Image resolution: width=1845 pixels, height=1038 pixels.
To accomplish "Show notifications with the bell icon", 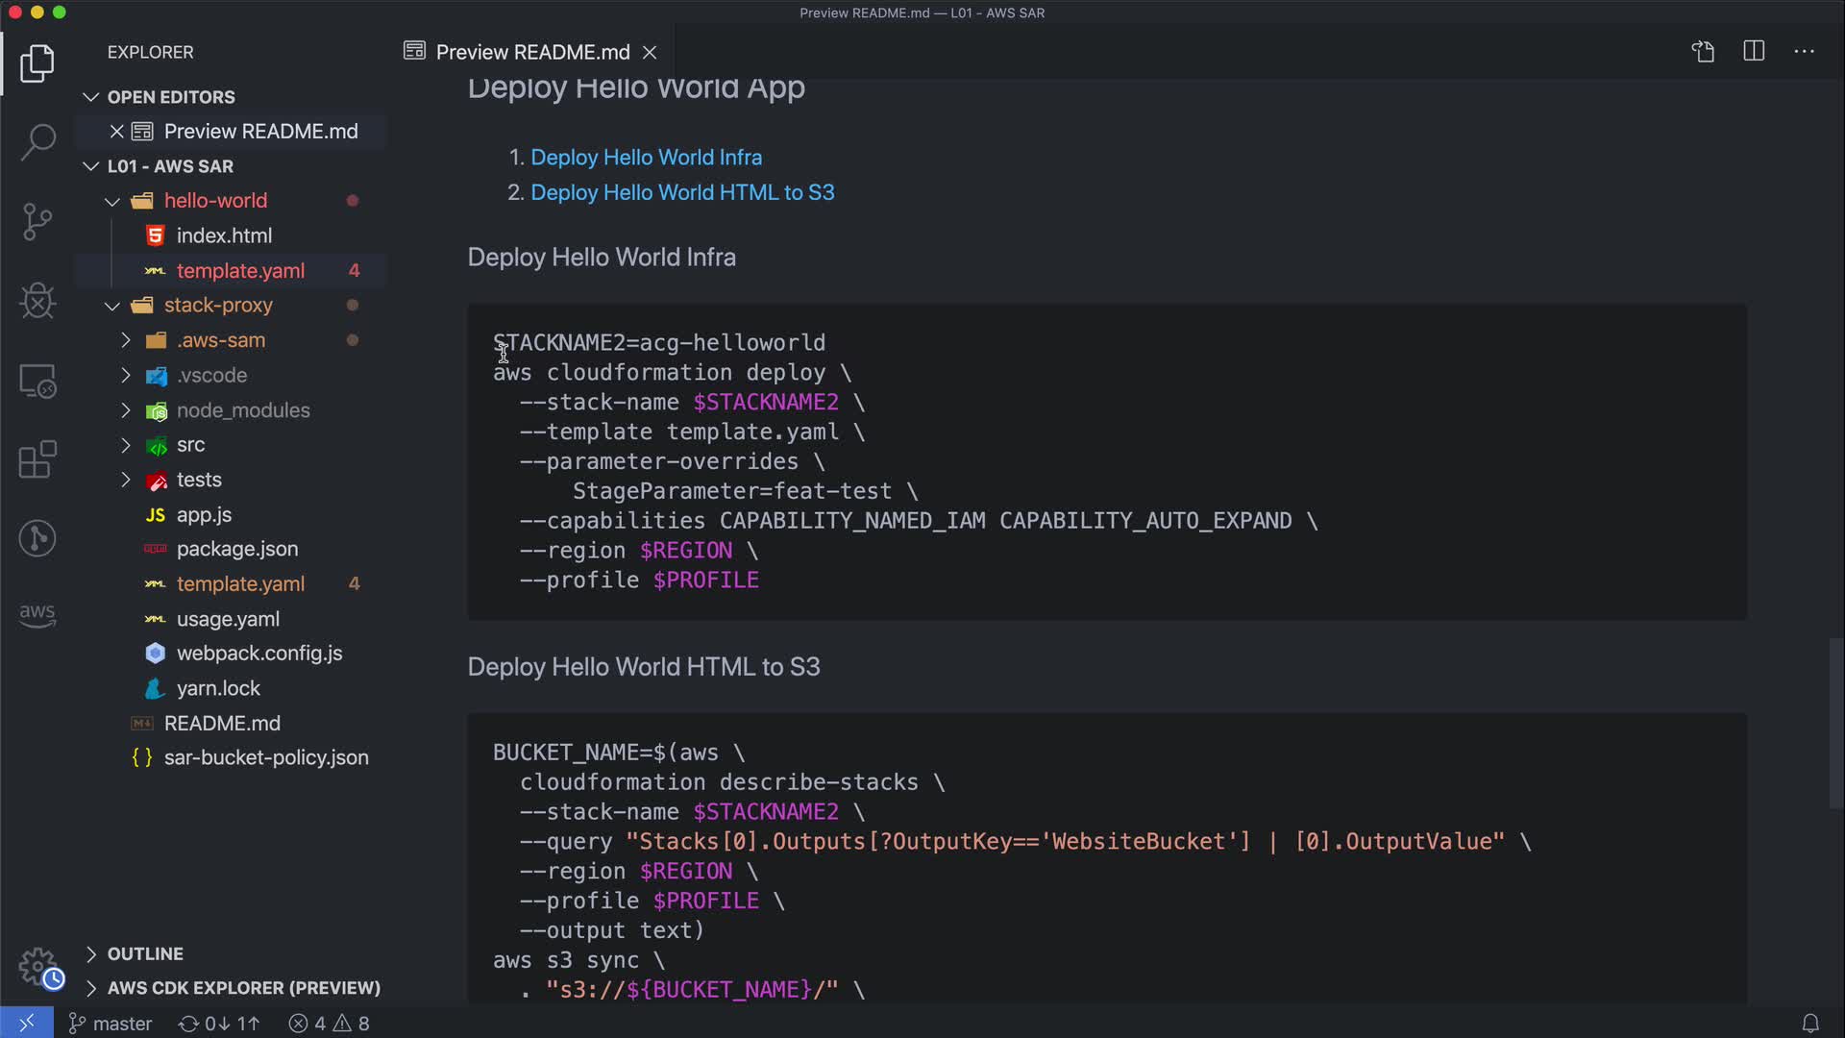I will click(x=1810, y=1024).
